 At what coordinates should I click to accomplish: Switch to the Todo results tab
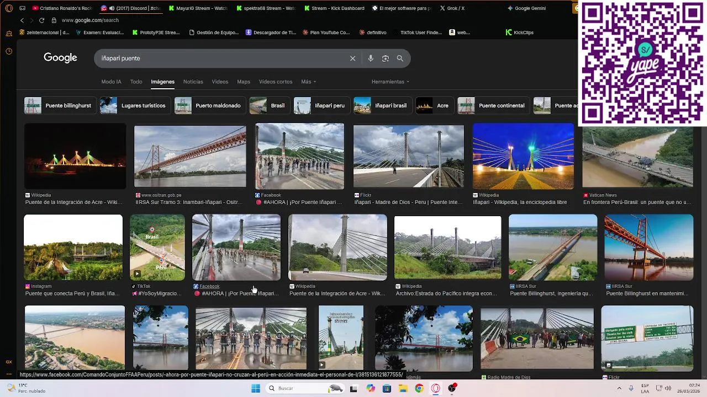136,82
